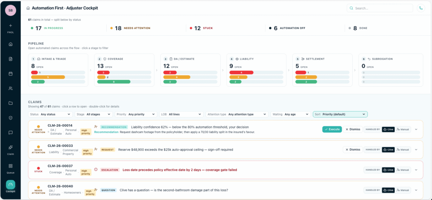Screen dimensions: 432x200
Task: Switch CLM-26-00014 handling to Manual
Action: click(x=402, y=129)
